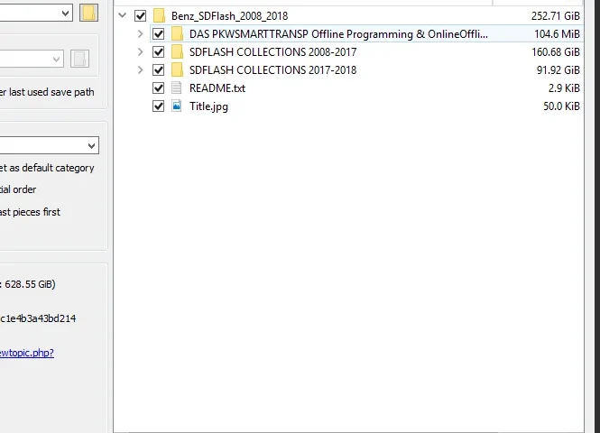Click SDFLASH COLLECTIONS 2008-2017 folder icon

point(177,51)
